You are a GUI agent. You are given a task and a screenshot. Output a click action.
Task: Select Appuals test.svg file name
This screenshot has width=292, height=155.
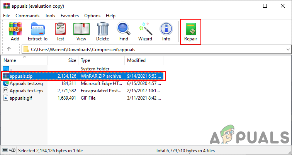tap(26, 83)
